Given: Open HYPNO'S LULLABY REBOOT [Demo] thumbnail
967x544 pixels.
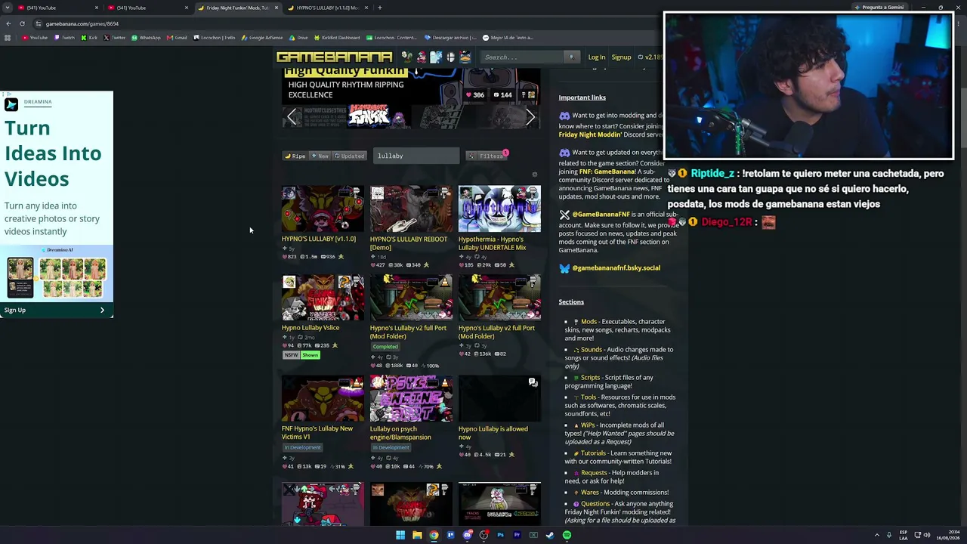Looking at the screenshot, I should [411, 209].
